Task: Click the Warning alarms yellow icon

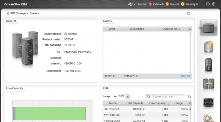Action: pos(183,4)
